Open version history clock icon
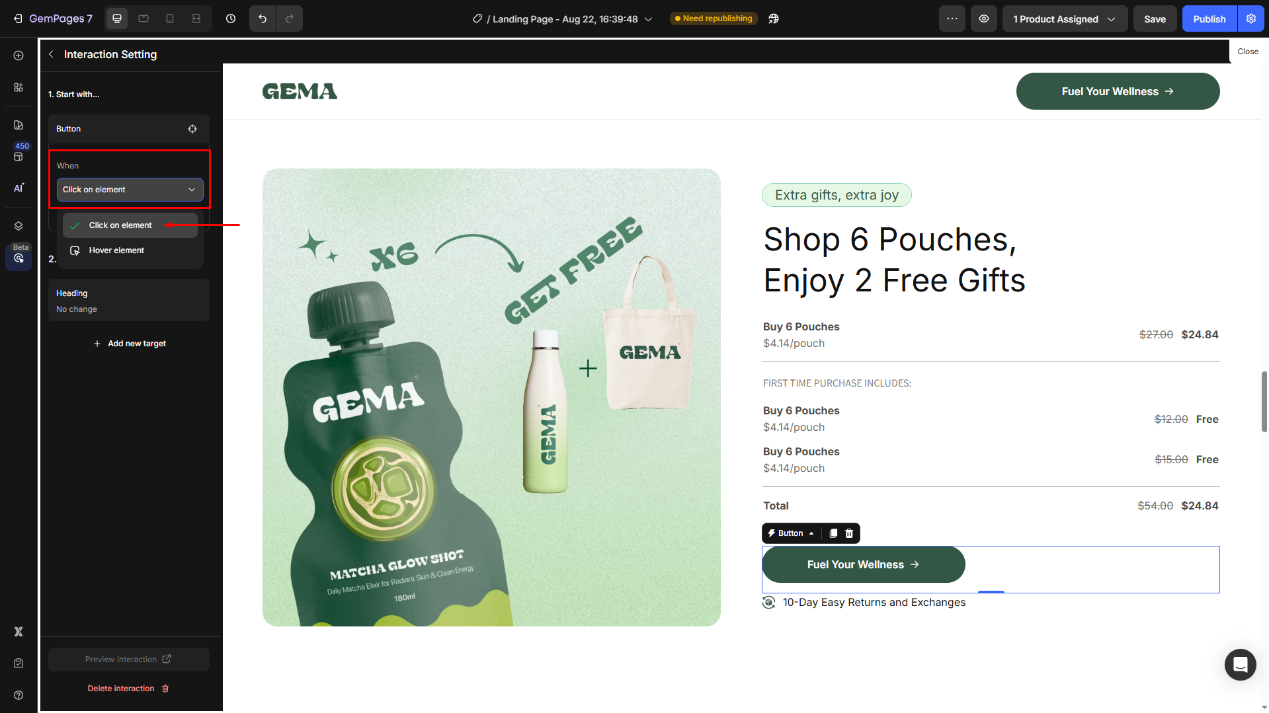1269x713 pixels. (x=231, y=19)
